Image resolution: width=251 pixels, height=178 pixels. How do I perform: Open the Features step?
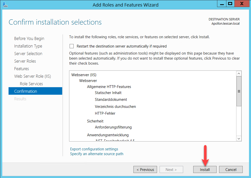[22, 69]
